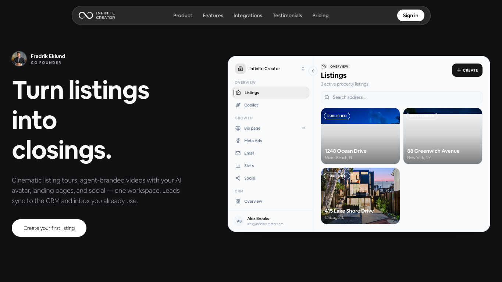Open Integrations in top navigation
502x282 pixels.
point(248,15)
